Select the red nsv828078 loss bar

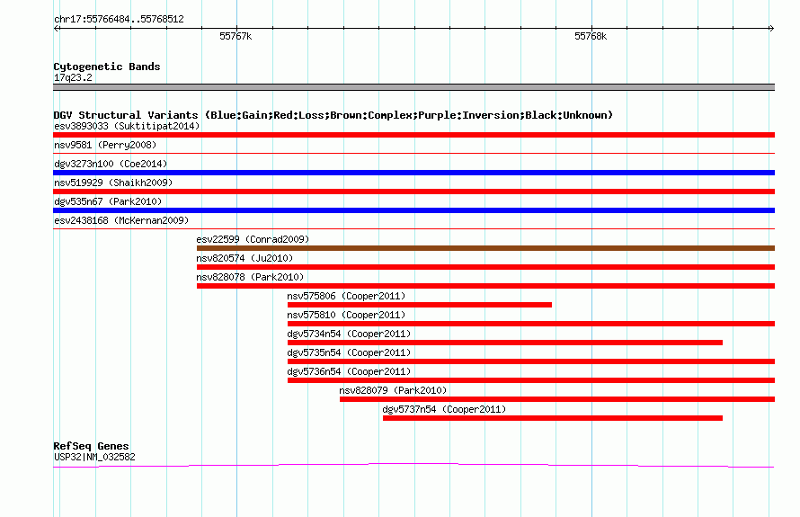485,286
